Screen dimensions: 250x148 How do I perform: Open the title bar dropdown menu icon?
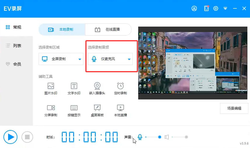coord(225,8)
